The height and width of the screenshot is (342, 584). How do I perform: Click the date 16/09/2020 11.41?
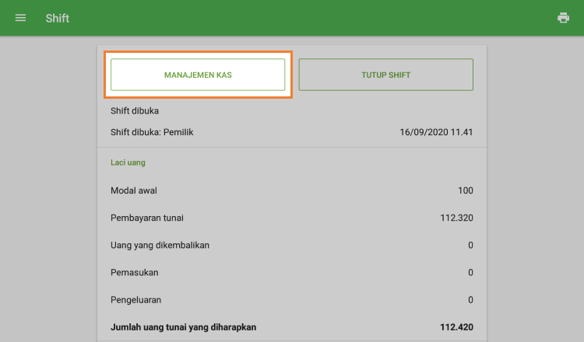click(x=436, y=132)
